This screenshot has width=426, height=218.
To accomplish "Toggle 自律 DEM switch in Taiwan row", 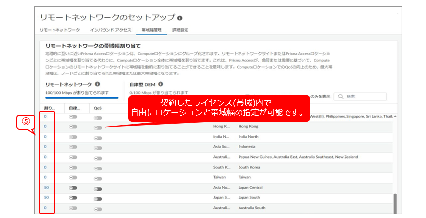I will point(73,178).
